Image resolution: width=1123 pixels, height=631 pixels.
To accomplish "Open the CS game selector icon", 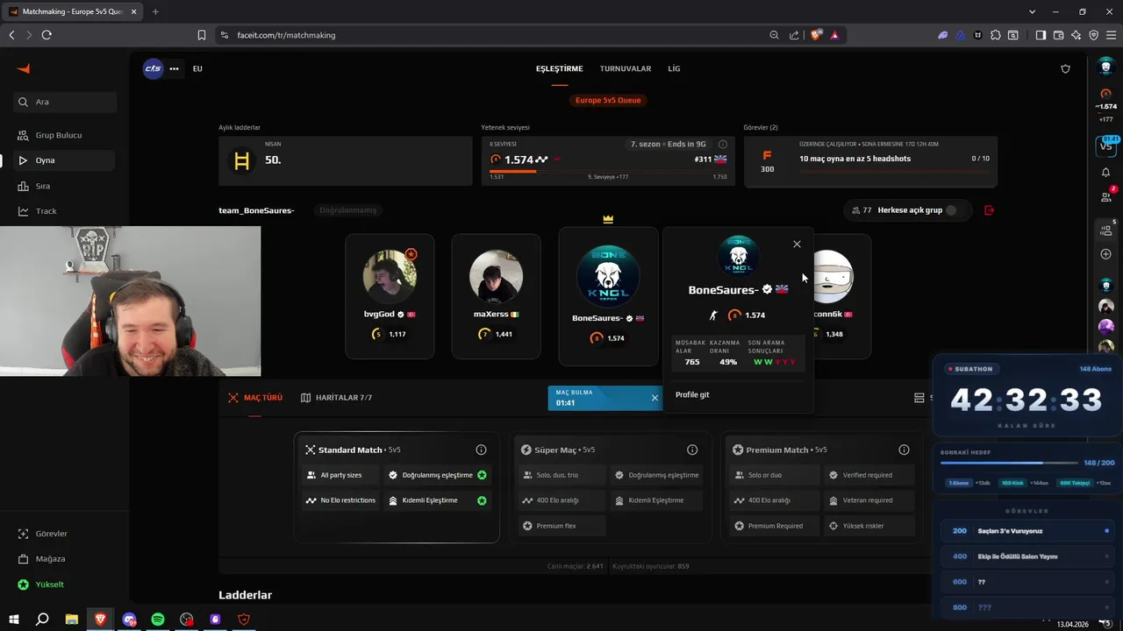I will coord(153,68).
